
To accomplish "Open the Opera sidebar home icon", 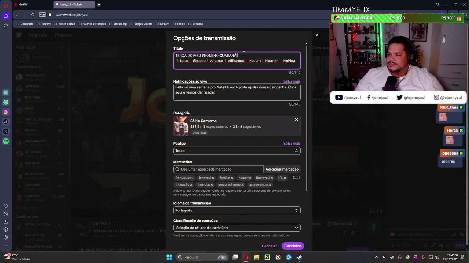I will pyautogui.click(x=5, y=16).
